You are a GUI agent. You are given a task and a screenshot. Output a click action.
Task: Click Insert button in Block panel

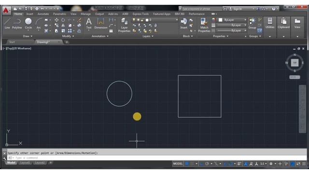click(183, 24)
